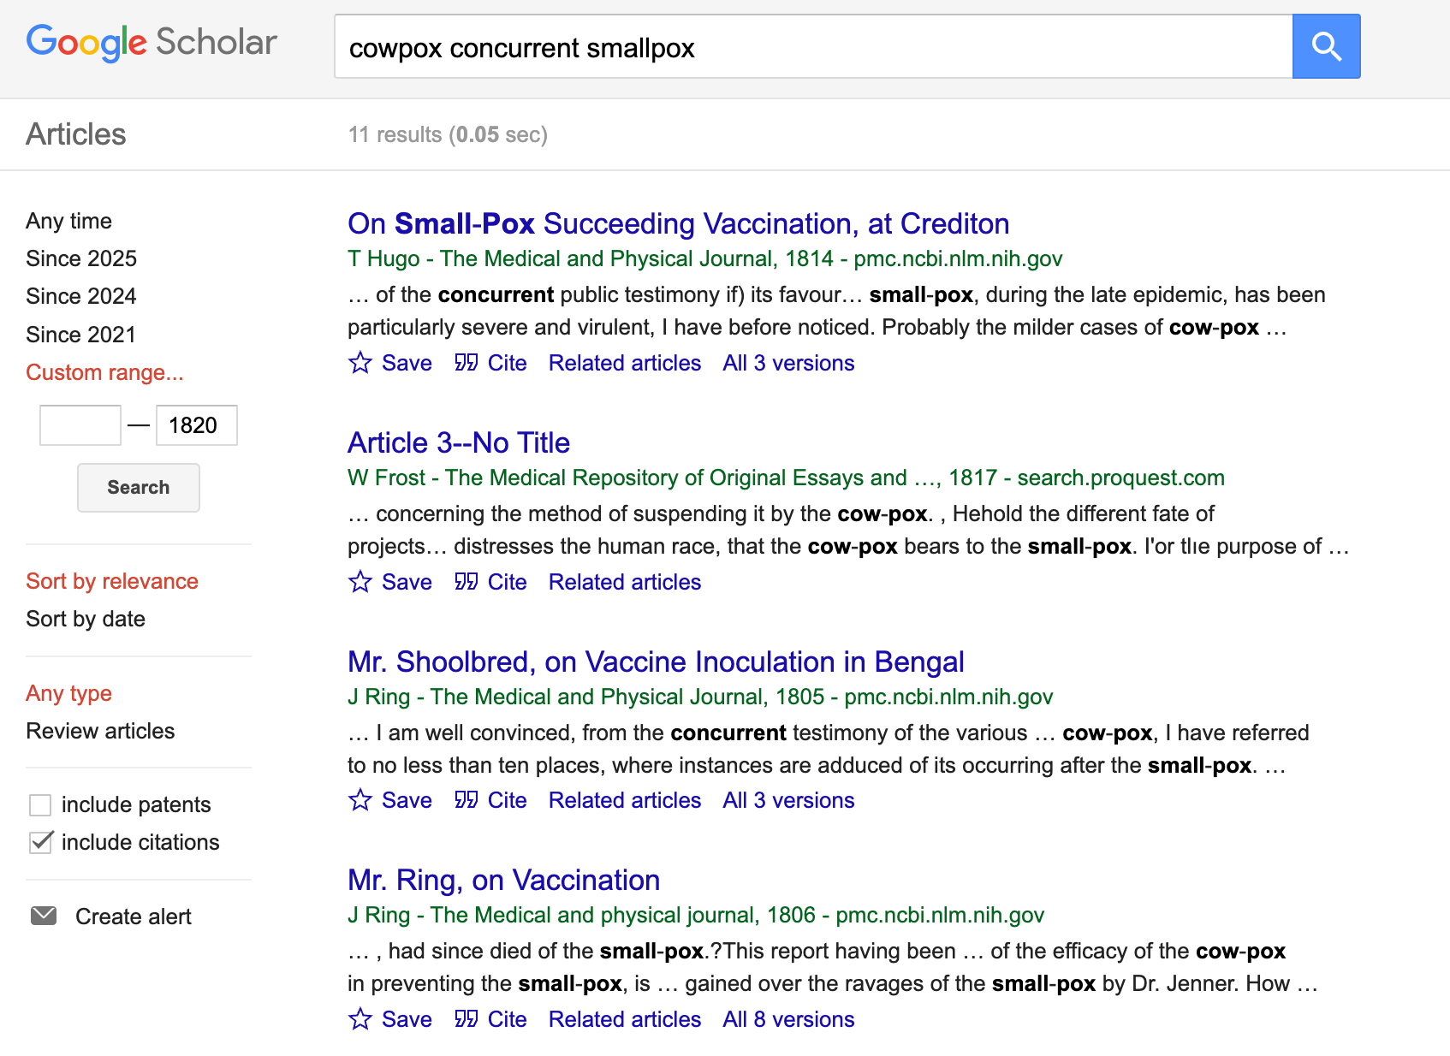Open the Articles section heading
This screenshot has width=1450, height=1056.
pyautogui.click(x=76, y=134)
